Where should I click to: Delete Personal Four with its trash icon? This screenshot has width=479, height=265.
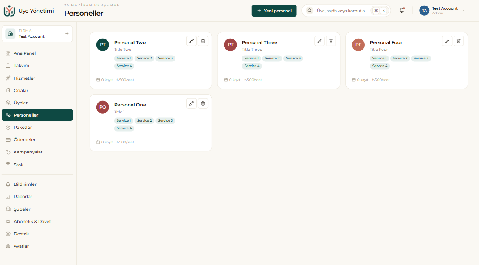459,41
